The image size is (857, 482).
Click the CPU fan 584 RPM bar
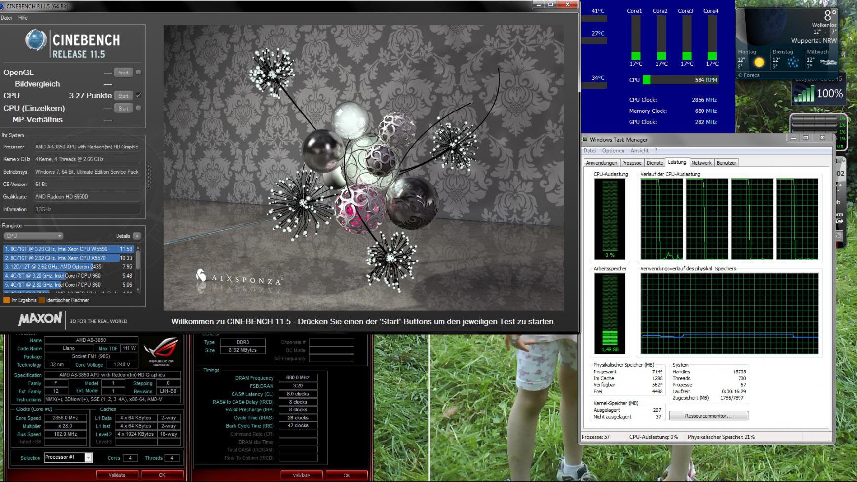(680, 80)
